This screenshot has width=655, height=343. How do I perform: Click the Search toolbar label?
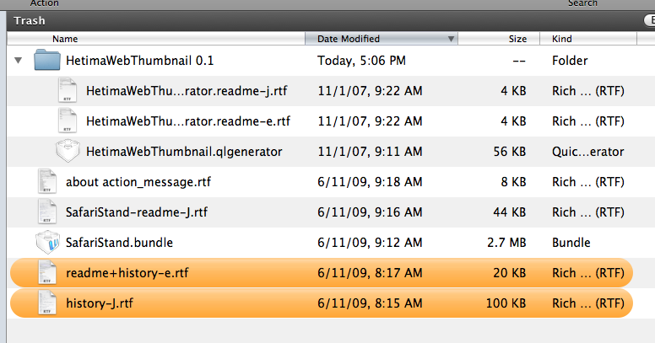point(582,3)
